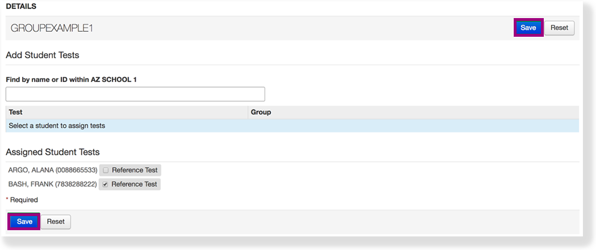Click the find by name or ID field
Viewport: 596px width, 250px height.
click(x=135, y=94)
